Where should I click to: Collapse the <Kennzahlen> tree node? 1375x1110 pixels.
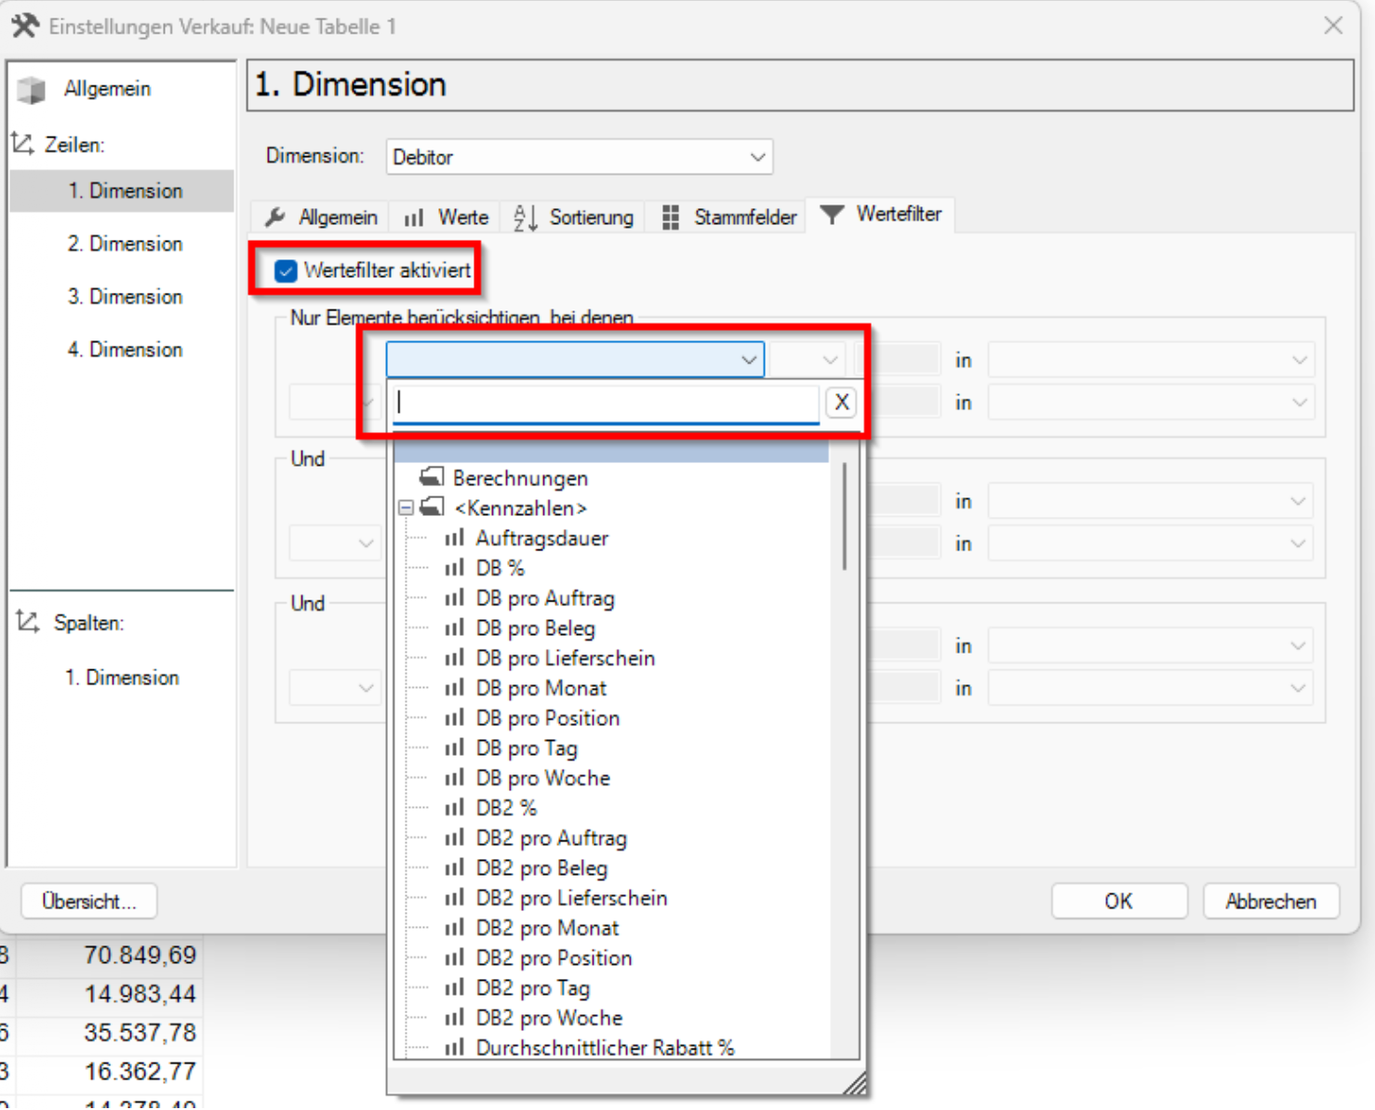click(406, 508)
